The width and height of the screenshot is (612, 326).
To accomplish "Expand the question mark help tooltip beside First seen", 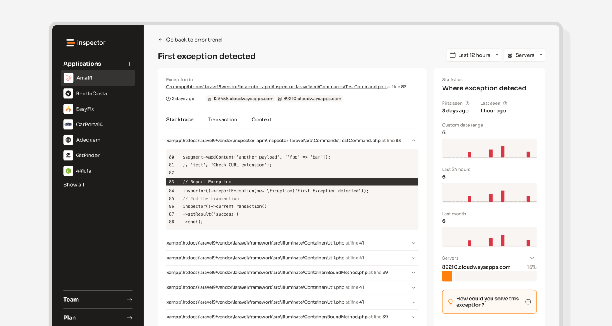I will [467, 103].
